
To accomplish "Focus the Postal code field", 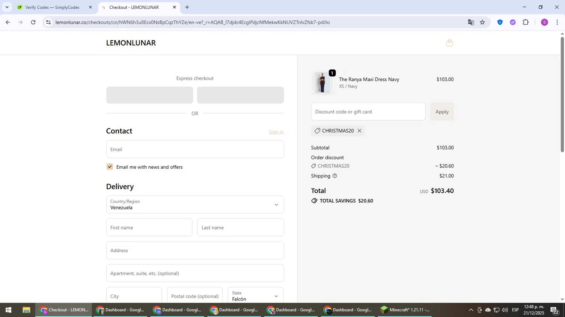I will [x=195, y=296].
